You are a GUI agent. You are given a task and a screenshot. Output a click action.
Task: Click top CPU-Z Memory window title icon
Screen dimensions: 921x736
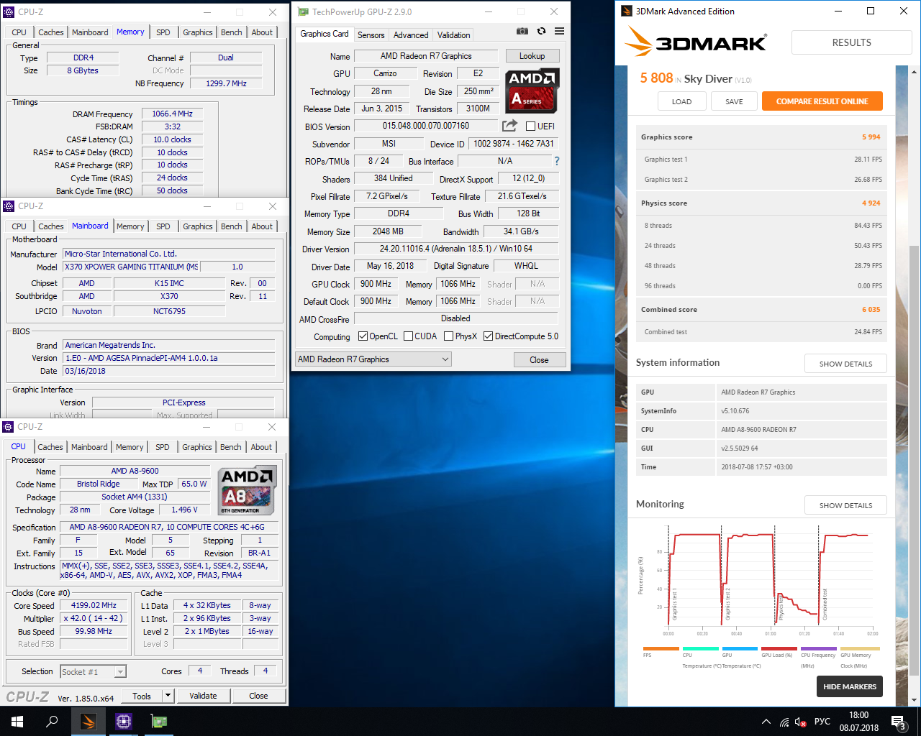click(x=9, y=12)
